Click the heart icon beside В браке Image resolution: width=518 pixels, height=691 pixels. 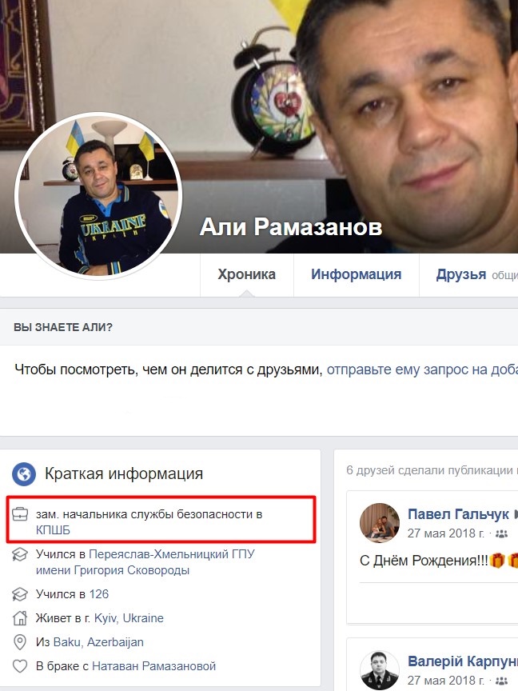point(20,666)
